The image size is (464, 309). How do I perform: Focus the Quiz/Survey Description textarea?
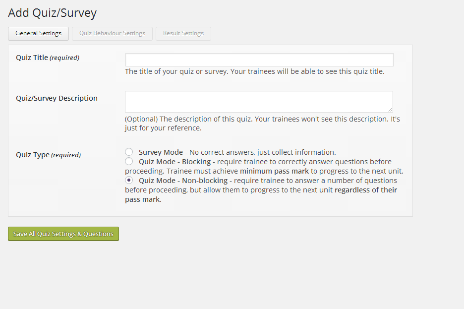point(259,102)
